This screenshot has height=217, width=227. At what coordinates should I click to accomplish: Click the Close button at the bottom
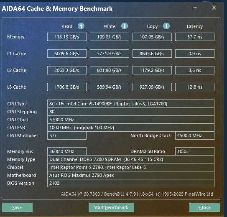(205, 207)
